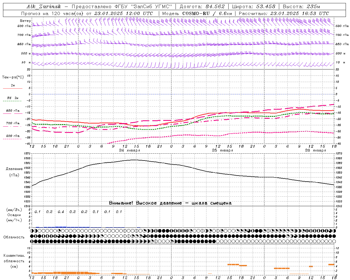Click the latitude value Широта: 53.458
Viewport: 350px width, 280px height.
pos(253,7)
